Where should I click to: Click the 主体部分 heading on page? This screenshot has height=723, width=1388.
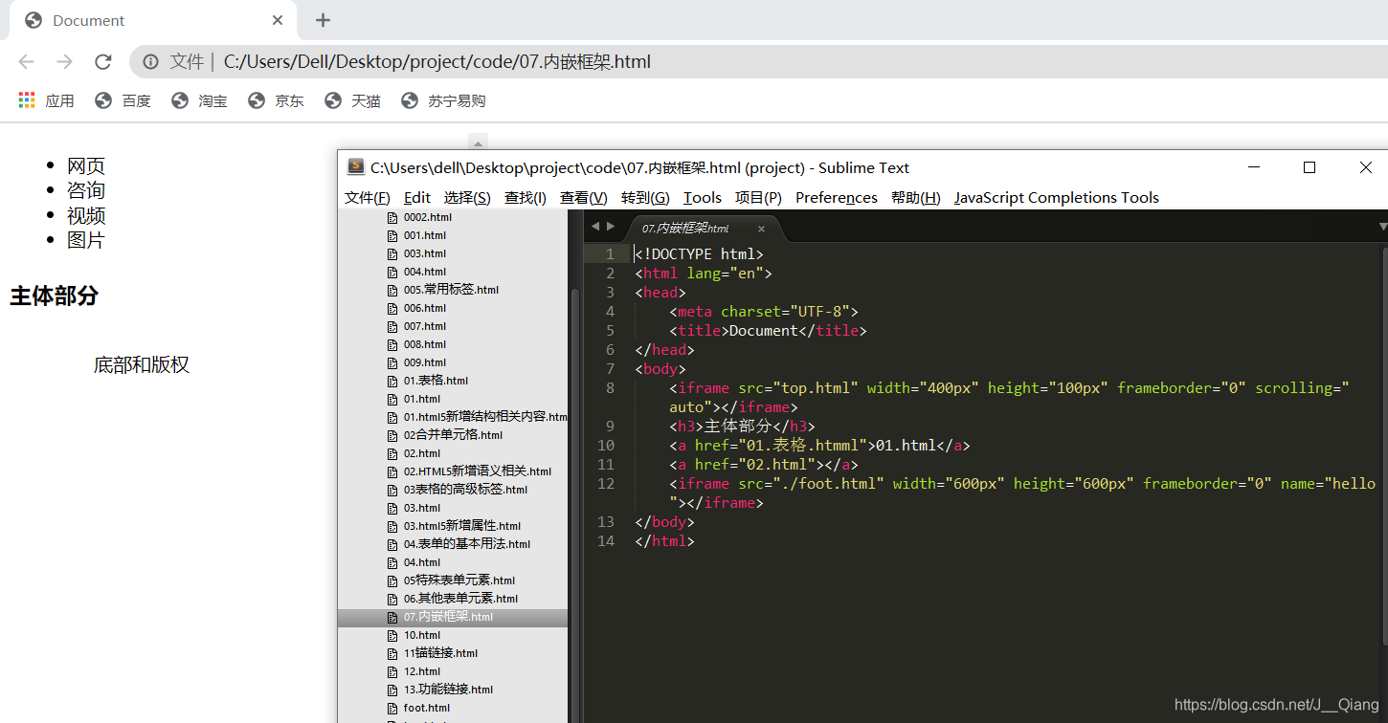[x=54, y=296]
